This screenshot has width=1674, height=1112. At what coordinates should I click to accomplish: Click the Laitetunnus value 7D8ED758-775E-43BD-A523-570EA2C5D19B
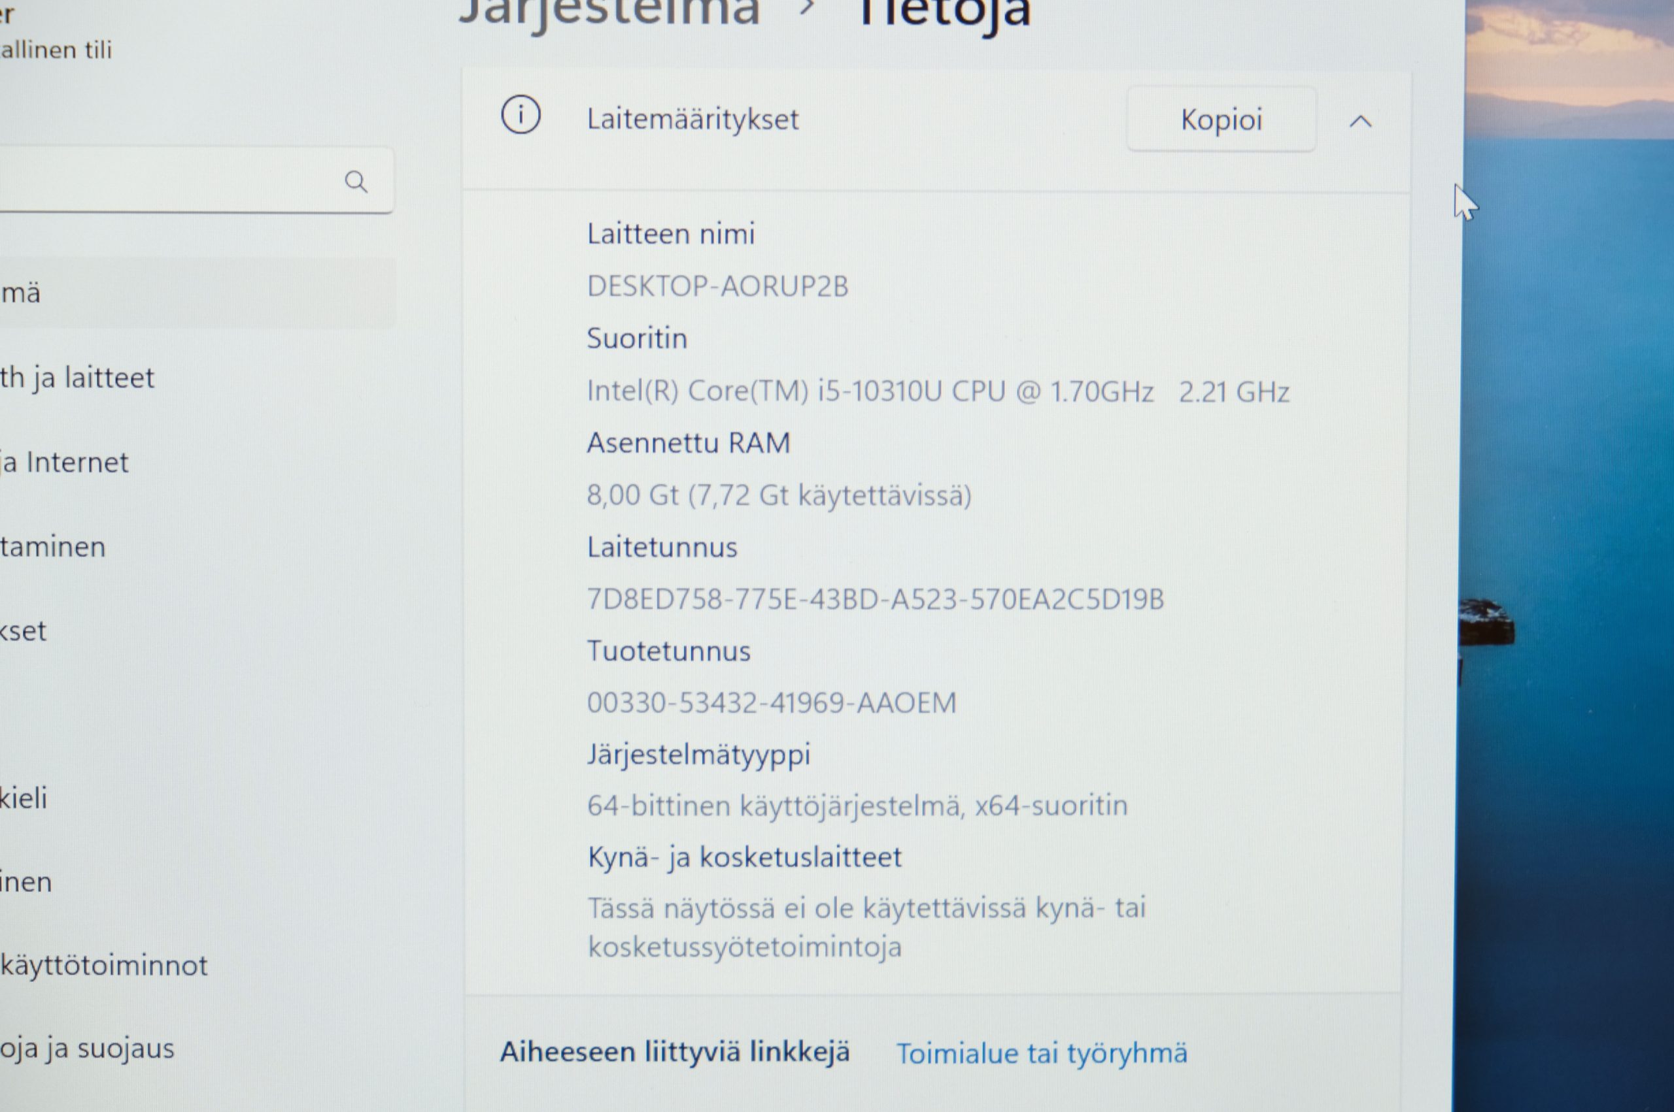pos(875,600)
